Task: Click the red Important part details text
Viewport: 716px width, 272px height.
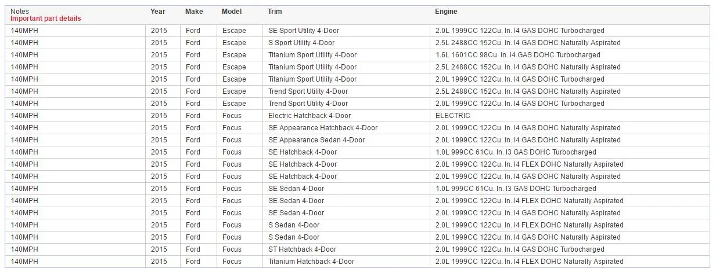Action: coord(46,19)
